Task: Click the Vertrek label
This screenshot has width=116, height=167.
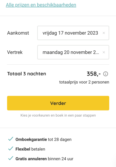Action: point(15,52)
